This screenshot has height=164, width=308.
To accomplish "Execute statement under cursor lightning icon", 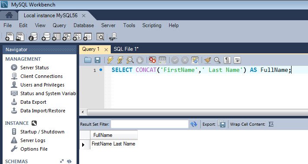I will 120,60.
